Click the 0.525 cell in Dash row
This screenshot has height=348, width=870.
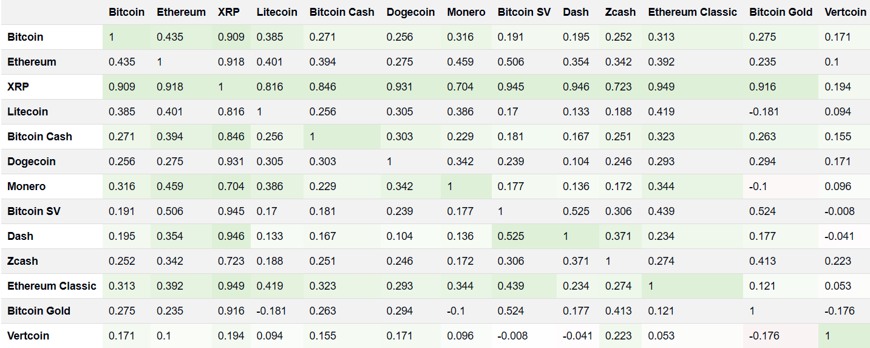coord(511,236)
